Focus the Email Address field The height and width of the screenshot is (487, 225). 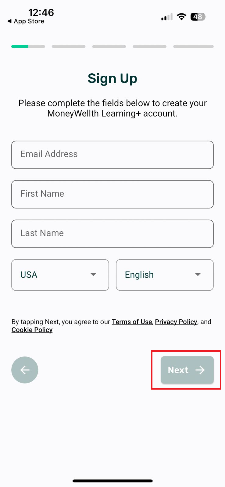[112, 155]
